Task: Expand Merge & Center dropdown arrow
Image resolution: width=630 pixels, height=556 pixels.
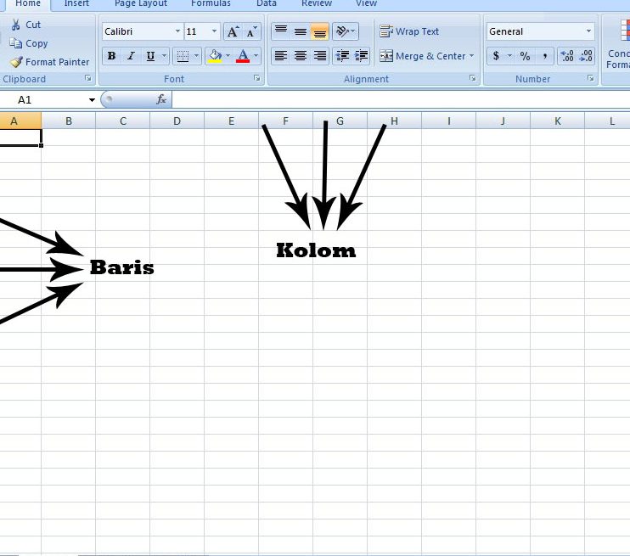Action: [x=471, y=56]
